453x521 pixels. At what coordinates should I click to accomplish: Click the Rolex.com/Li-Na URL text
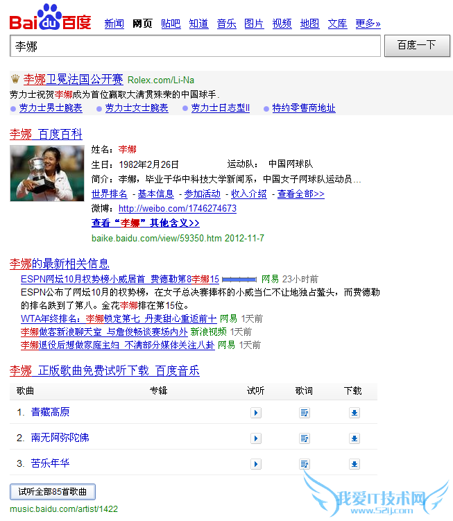(161, 80)
